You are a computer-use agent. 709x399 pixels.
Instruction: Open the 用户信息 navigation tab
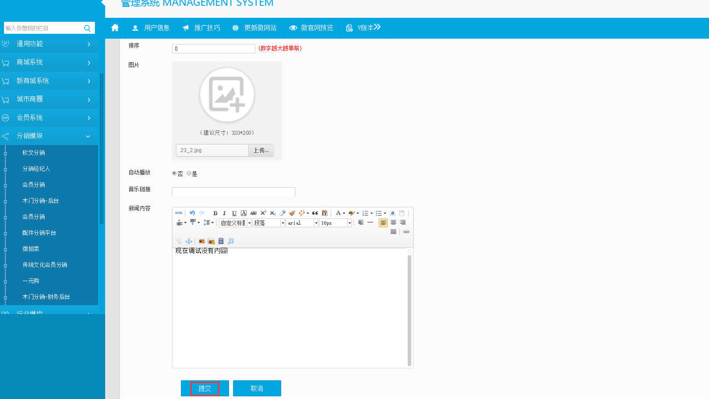pyautogui.click(x=151, y=28)
